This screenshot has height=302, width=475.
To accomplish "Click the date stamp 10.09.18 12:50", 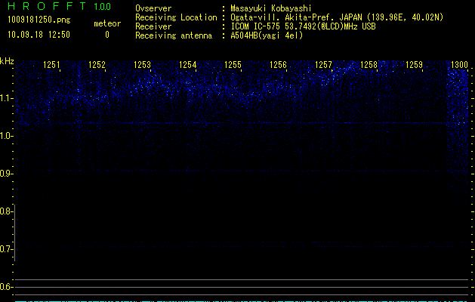I will pos(39,35).
